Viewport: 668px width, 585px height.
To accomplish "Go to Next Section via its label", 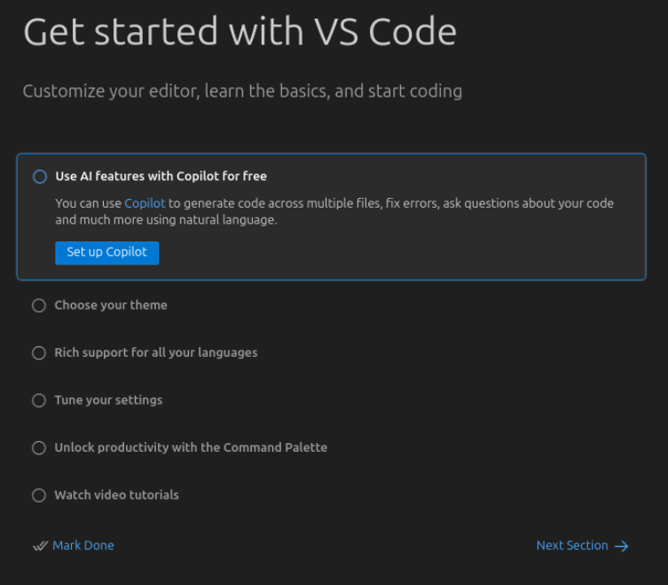I will coord(572,546).
